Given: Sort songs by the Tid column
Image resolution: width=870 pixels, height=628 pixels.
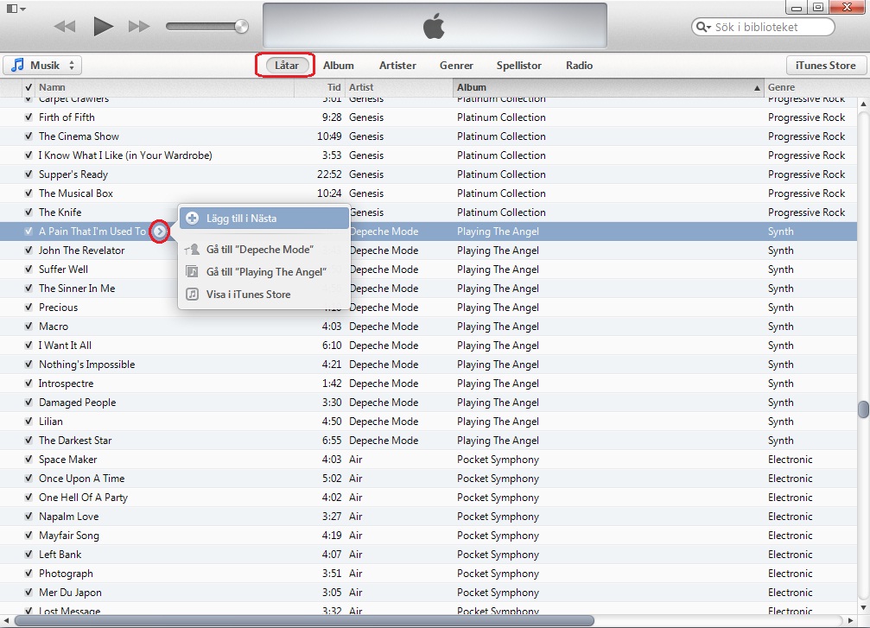Looking at the screenshot, I should click(x=319, y=87).
